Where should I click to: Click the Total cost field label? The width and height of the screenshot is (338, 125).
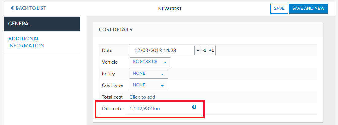click(112, 97)
